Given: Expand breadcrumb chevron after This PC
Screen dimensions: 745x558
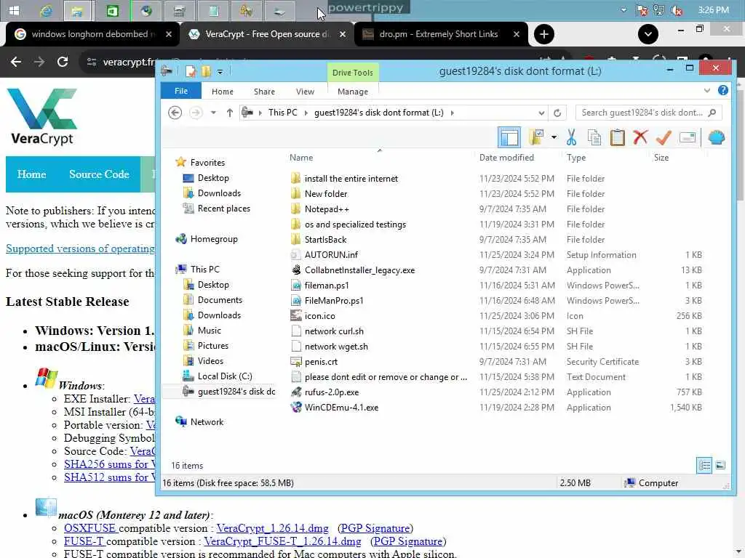Looking at the screenshot, I should [306, 113].
